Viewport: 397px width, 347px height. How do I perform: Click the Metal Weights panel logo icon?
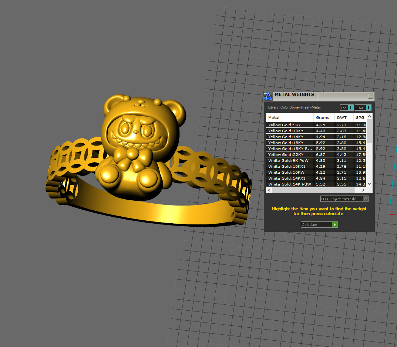pos(268,97)
